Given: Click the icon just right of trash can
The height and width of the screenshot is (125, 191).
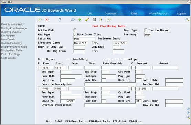Looking at the screenshot, I should (101, 20).
